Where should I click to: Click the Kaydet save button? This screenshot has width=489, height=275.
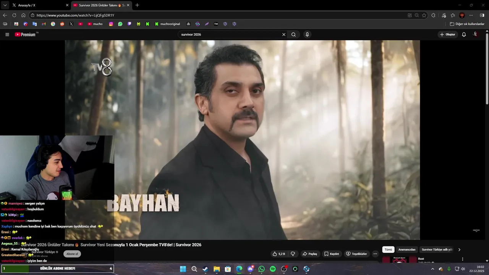[332, 254]
